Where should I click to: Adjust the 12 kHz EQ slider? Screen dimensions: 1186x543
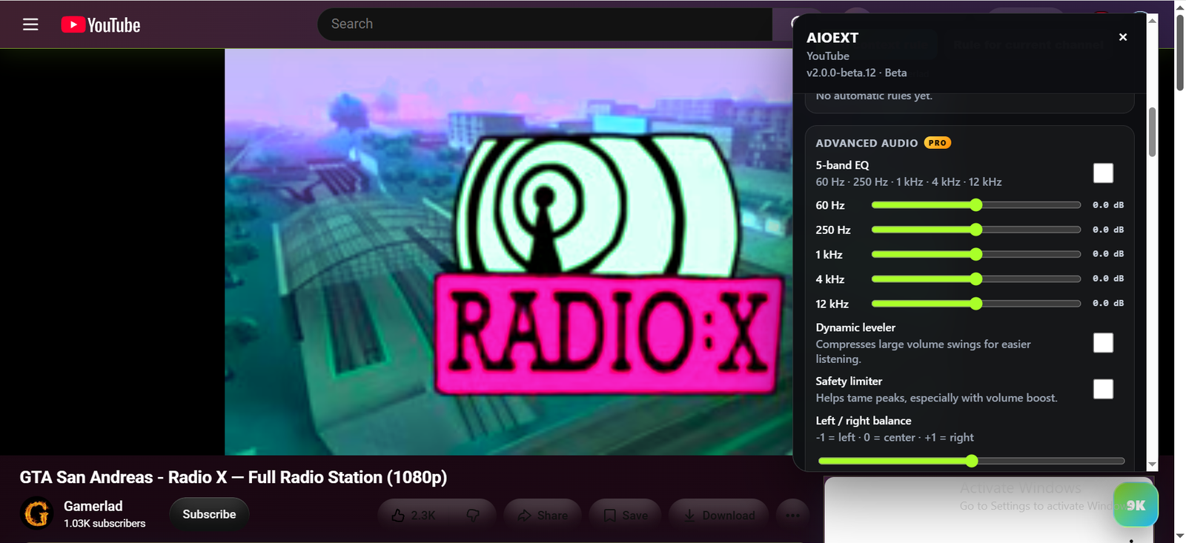pyautogui.click(x=976, y=304)
